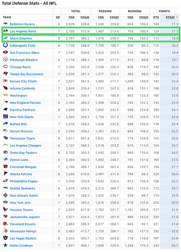
Task: Sort by rushing YDS/G column header
Action: (144, 17)
